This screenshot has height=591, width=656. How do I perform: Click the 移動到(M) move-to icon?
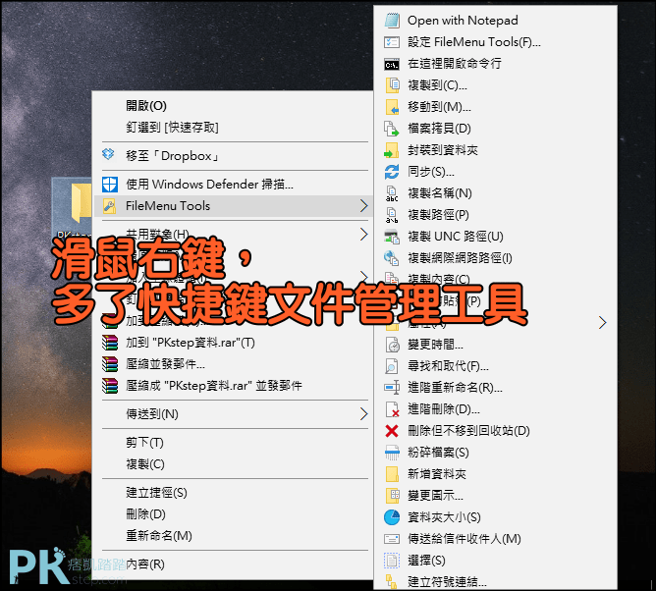tap(392, 107)
